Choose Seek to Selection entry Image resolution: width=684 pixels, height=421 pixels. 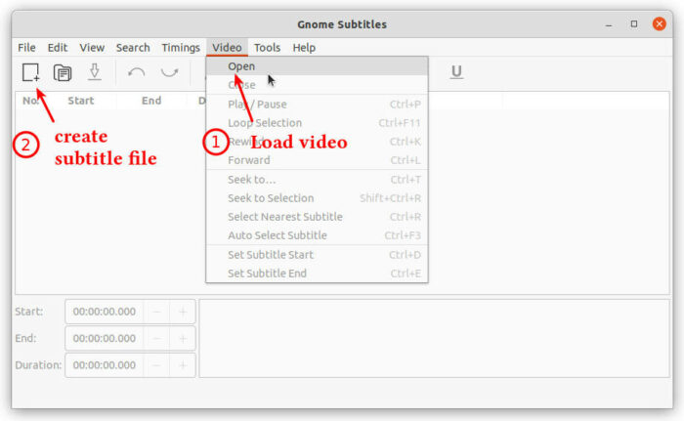317,198
